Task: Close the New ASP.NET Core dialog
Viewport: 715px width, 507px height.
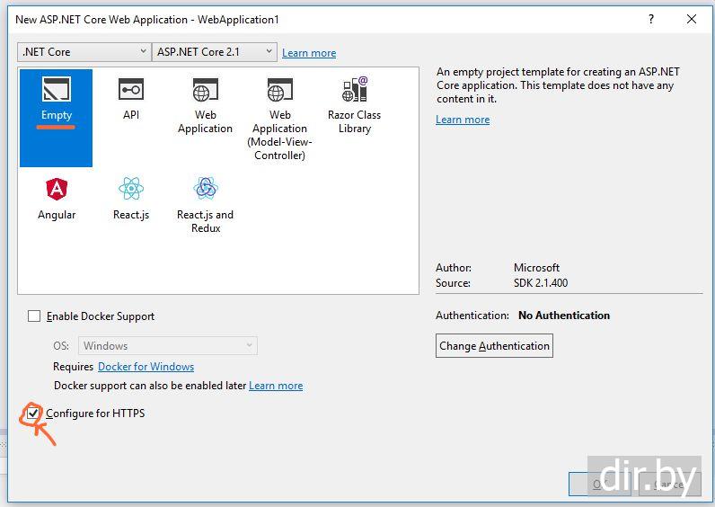Action: [x=692, y=19]
